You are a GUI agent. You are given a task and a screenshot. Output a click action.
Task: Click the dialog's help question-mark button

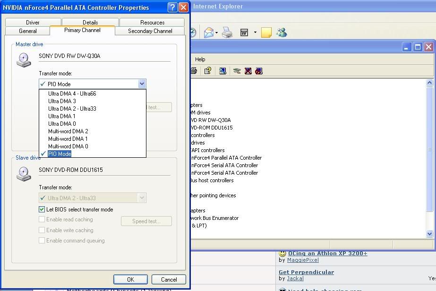point(172,7)
